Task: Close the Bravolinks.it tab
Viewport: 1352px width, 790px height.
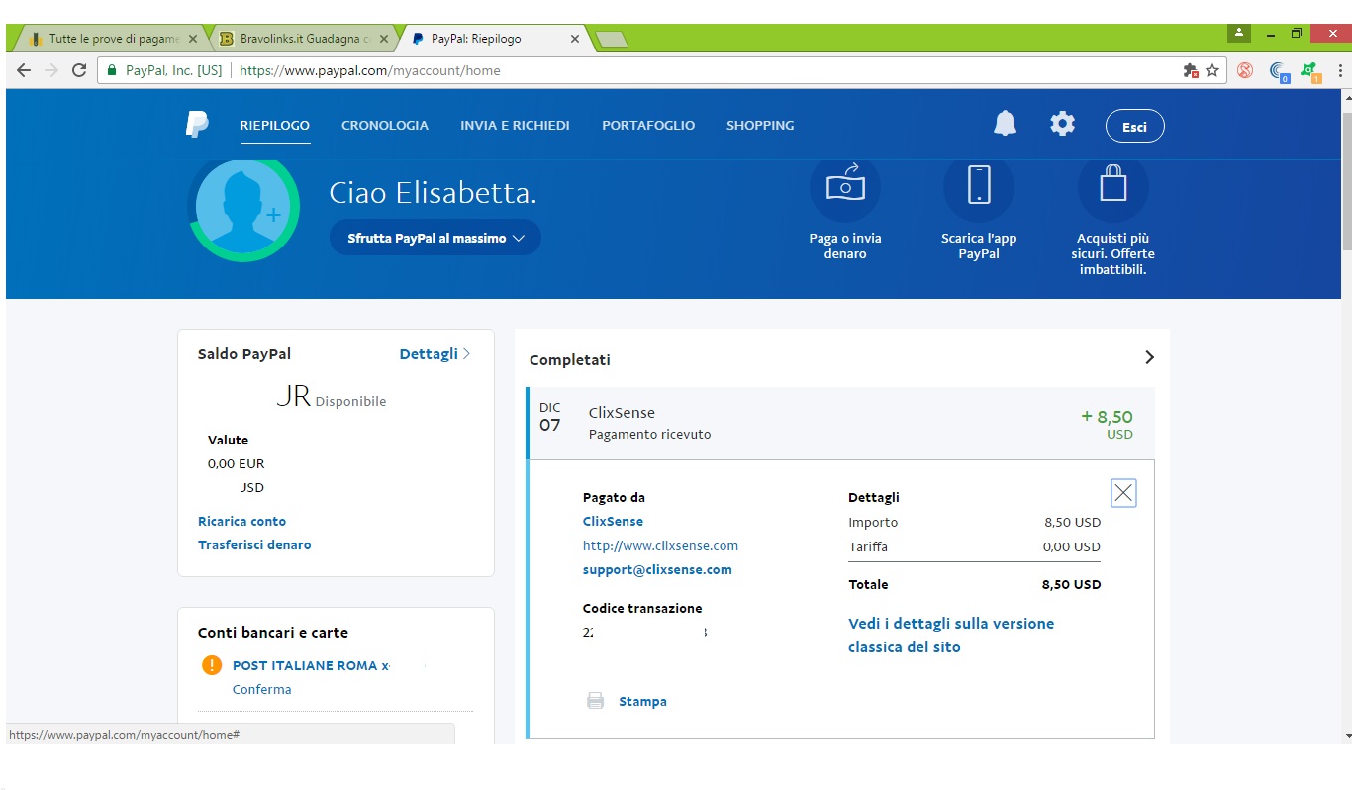Action: [x=384, y=39]
